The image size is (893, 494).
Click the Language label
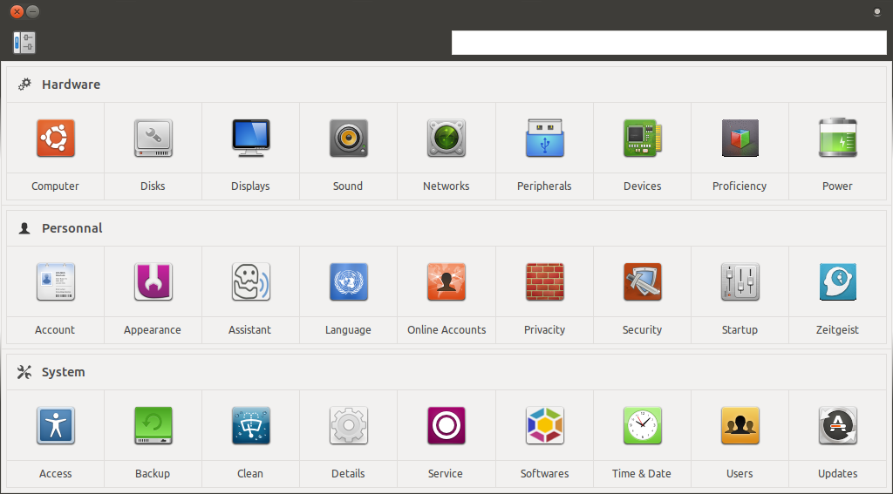pos(348,330)
